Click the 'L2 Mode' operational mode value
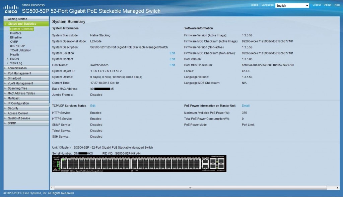 [96, 41]
